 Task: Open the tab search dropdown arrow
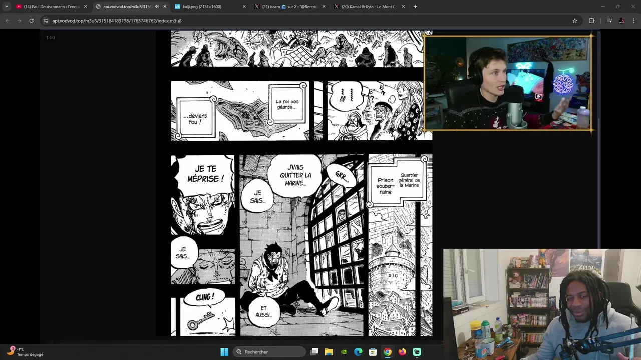[7, 7]
